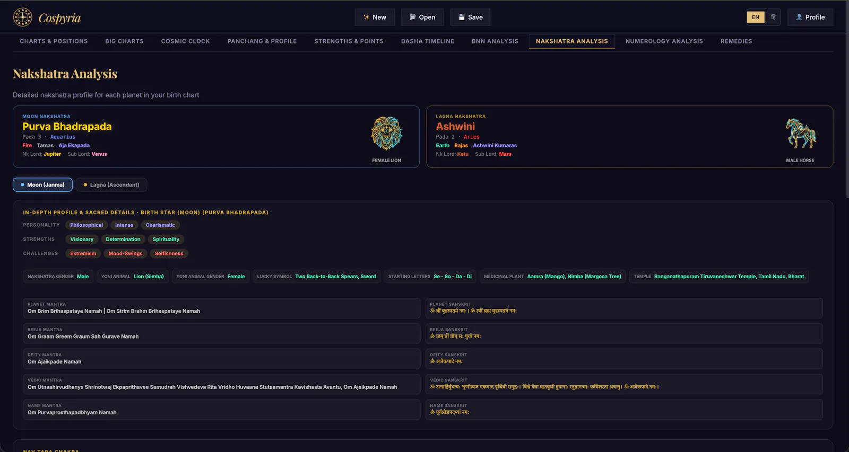Screen dimensions: 849x452
Task: Click the Mood-Swings challenge tag
Action: coord(125,254)
